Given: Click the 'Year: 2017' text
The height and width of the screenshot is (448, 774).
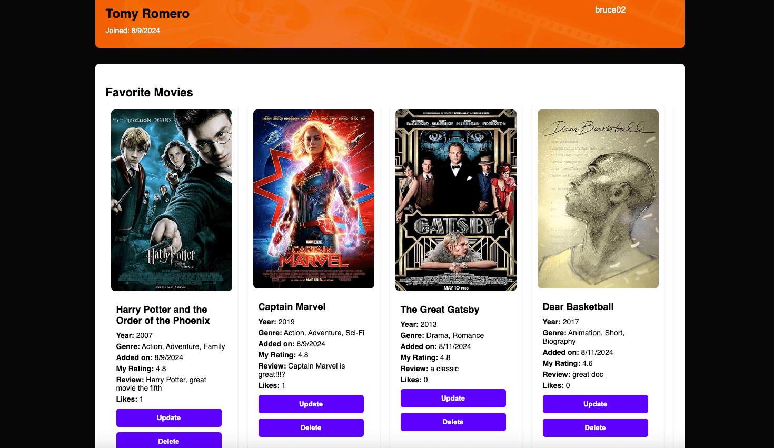Looking at the screenshot, I should point(561,322).
